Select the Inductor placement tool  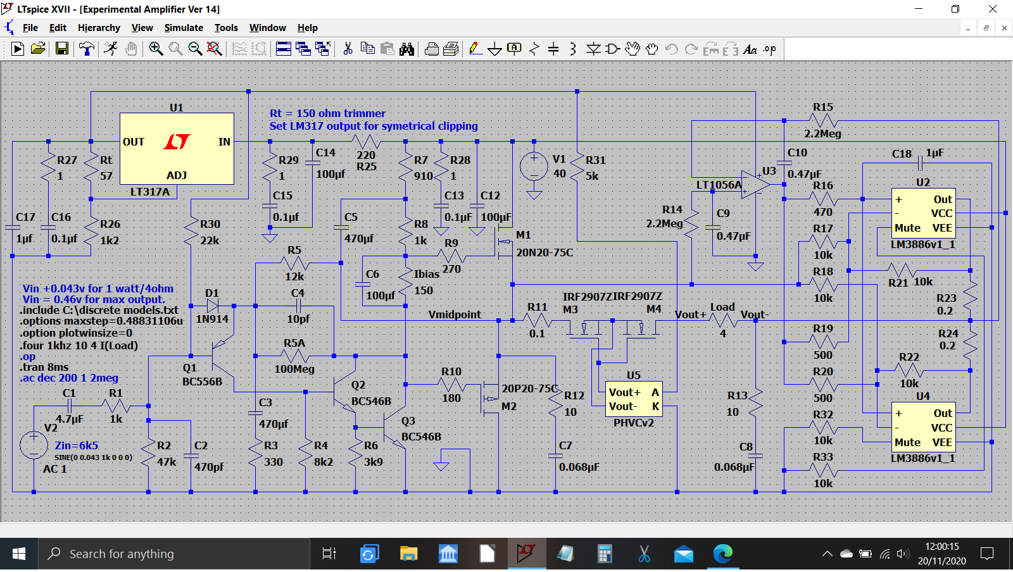573,49
